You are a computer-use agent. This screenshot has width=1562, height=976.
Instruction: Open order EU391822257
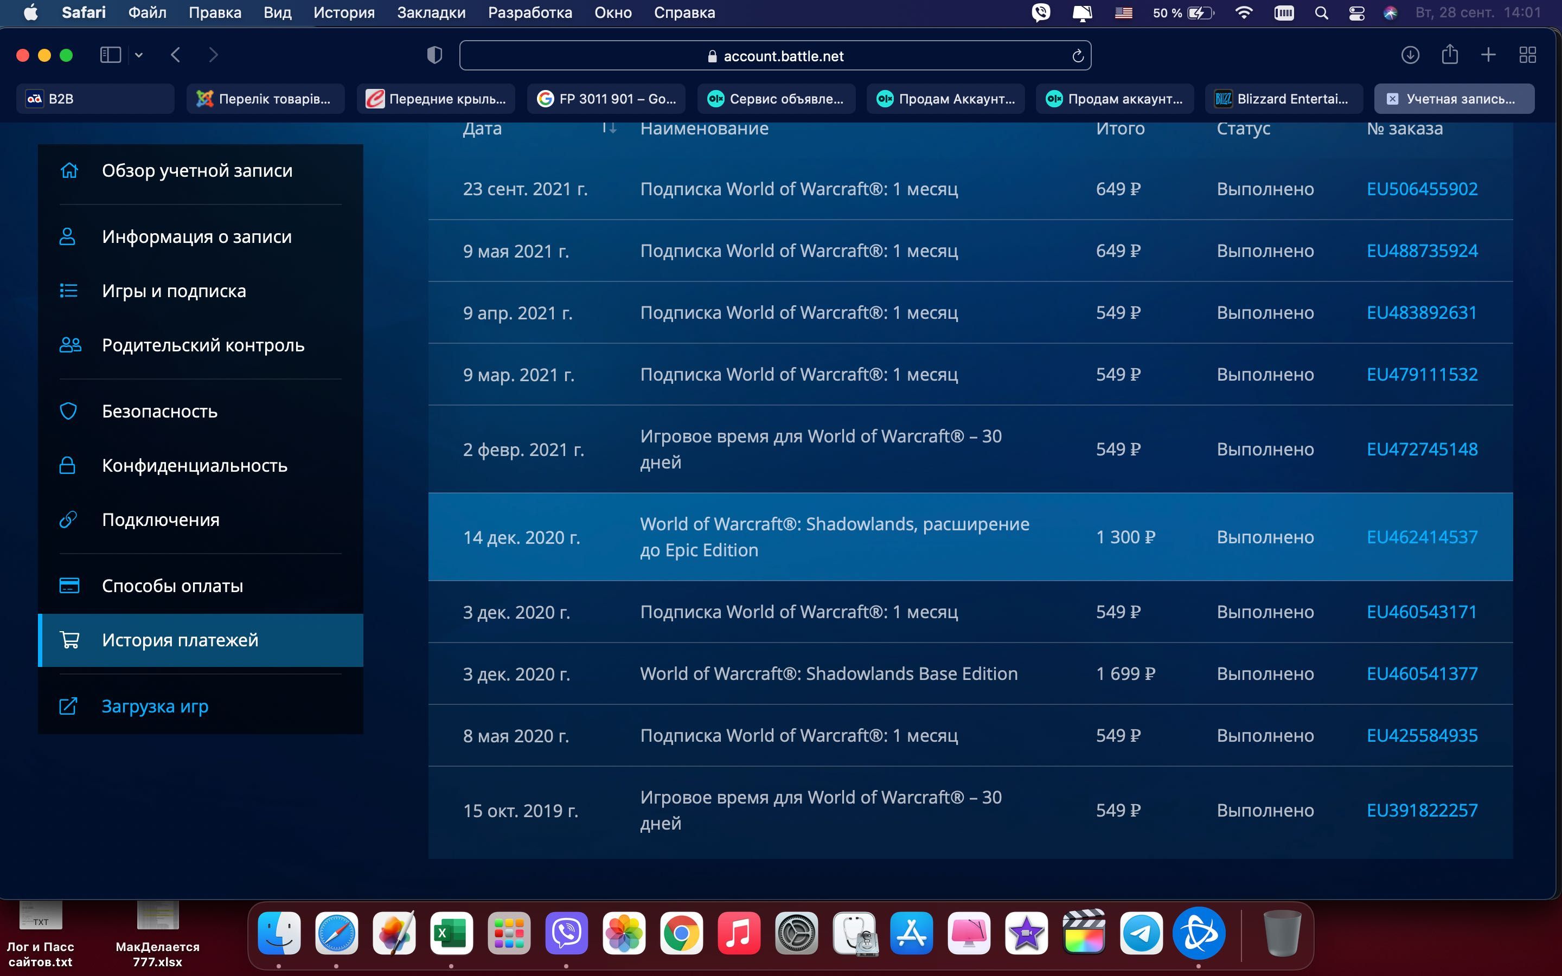[1422, 811]
